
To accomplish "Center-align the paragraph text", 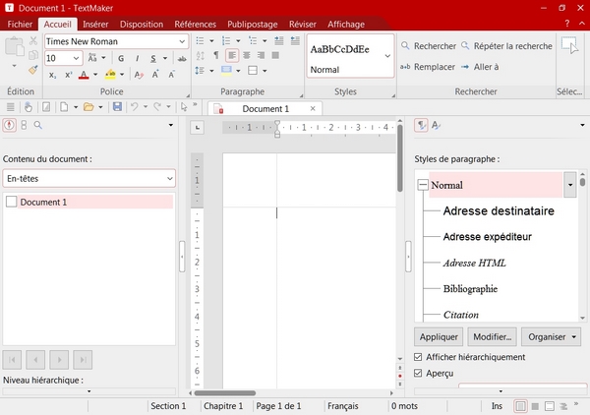I will click(247, 55).
